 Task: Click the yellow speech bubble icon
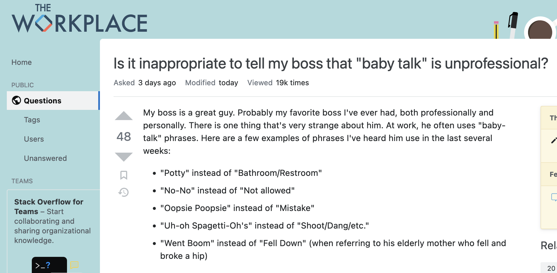pyautogui.click(x=74, y=265)
